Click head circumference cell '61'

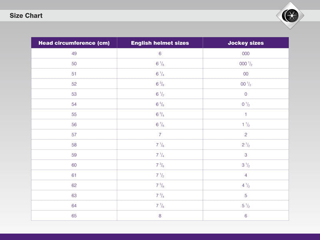[74, 175]
